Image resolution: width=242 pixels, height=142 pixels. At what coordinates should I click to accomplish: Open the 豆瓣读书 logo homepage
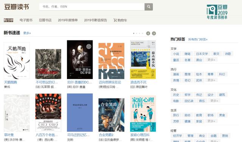click(x=17, y=7)
